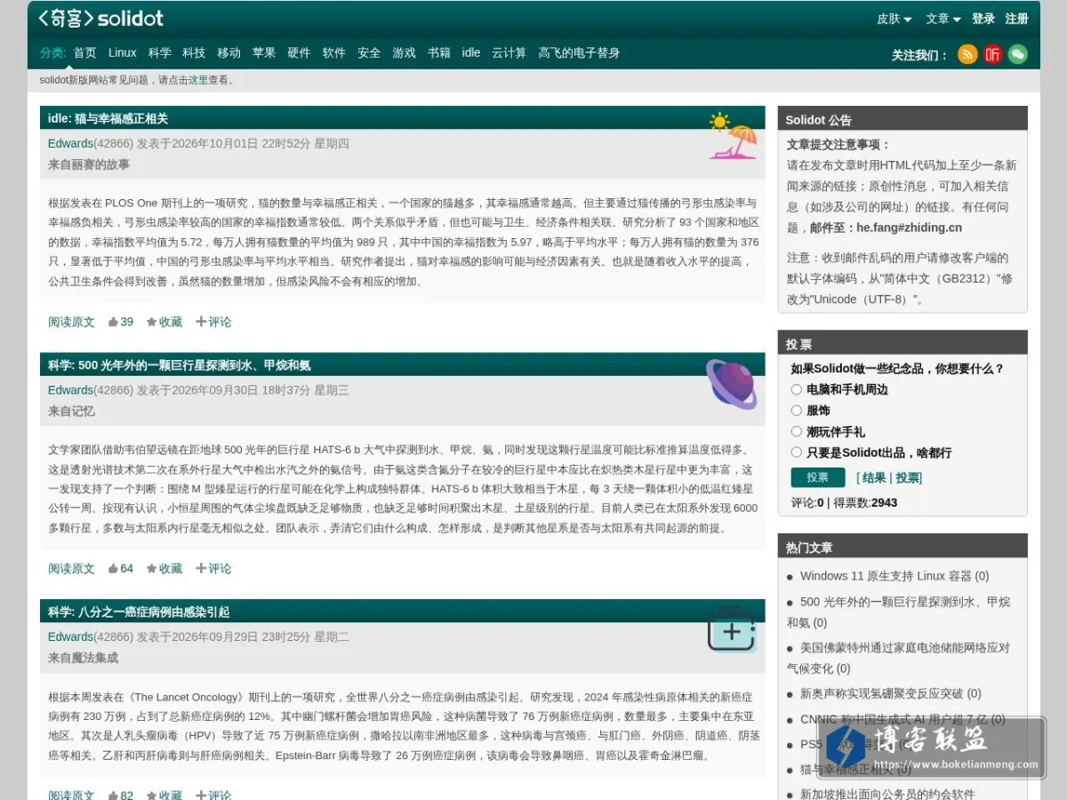1067x800 pixels.
Task: Open hot article 500 光年外的一颗巨行星 in sidebar
Action: coord(898,612)
